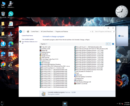Screen dimensions: 130x106
Task: Select Microsoft Visual Basic/C++ Runtime (x86)
Action: (x=52, y=68)
